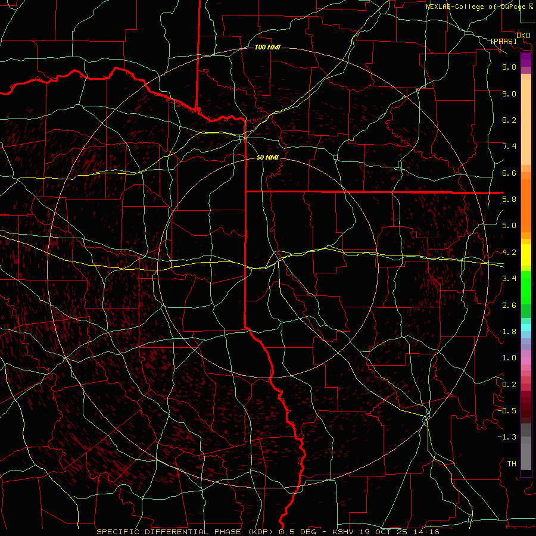Image resolution: width=536 pixels, height=536 pixels.
Task: Pick the dark orange band of the color scale
Action: click(x=526, y=205)
